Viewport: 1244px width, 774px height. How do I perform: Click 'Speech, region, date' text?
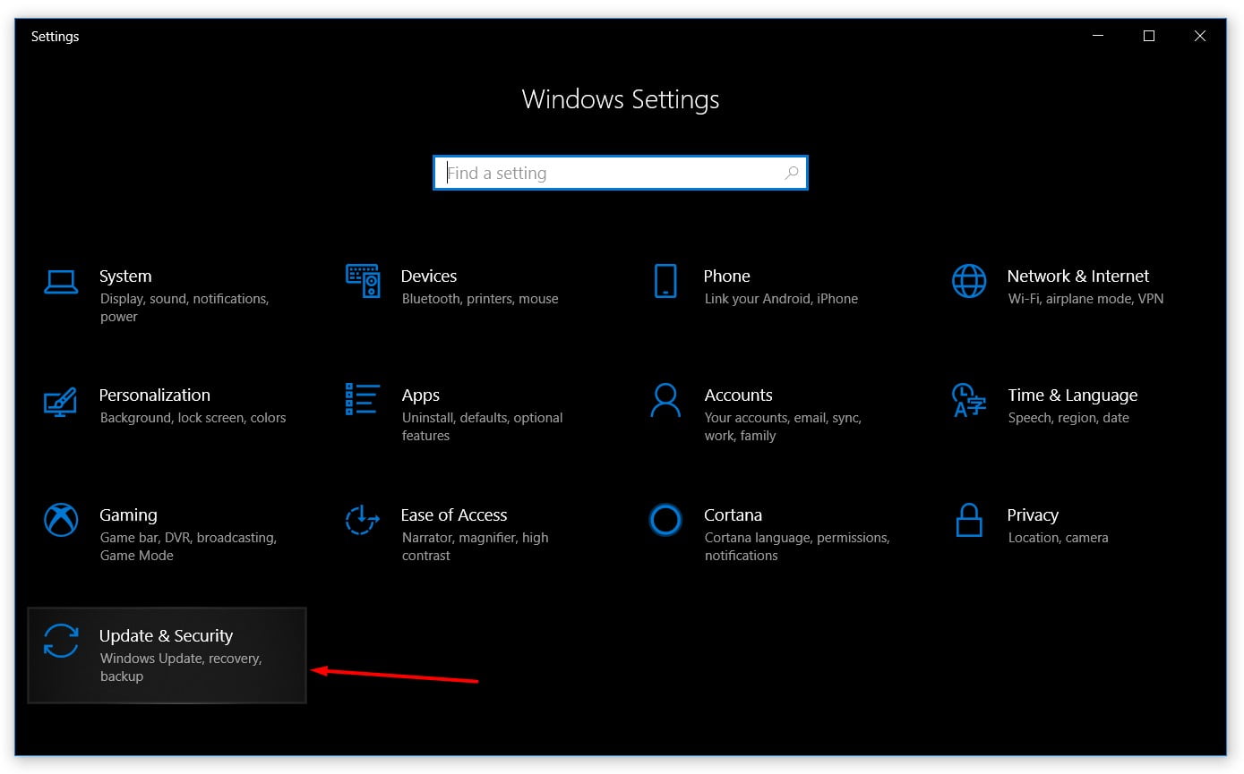[1068, 418]
